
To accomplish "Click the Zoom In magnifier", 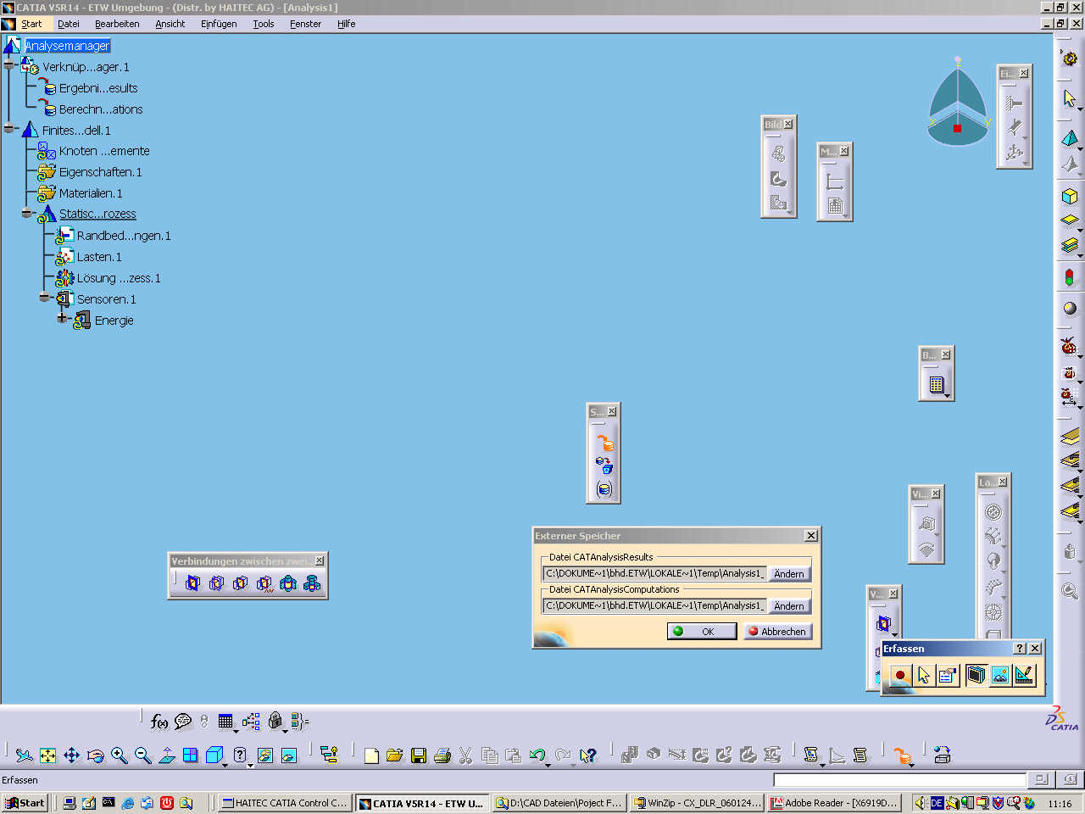I will 120,755.
